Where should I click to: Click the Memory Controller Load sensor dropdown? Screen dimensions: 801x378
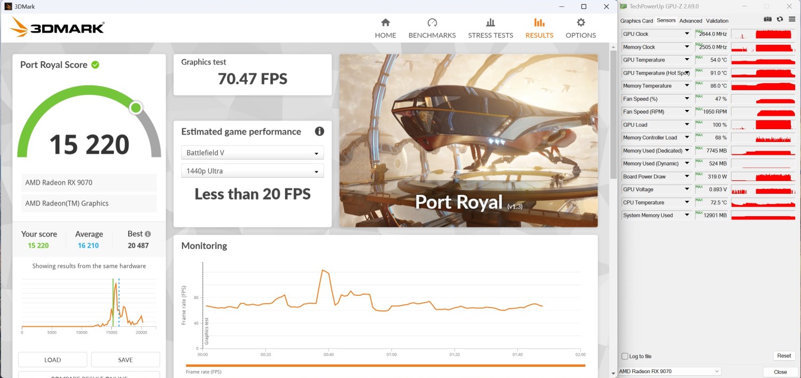pos(687,138)
